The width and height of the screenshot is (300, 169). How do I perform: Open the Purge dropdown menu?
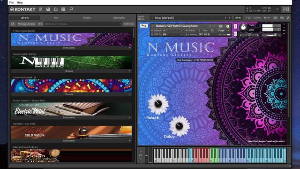224,31
